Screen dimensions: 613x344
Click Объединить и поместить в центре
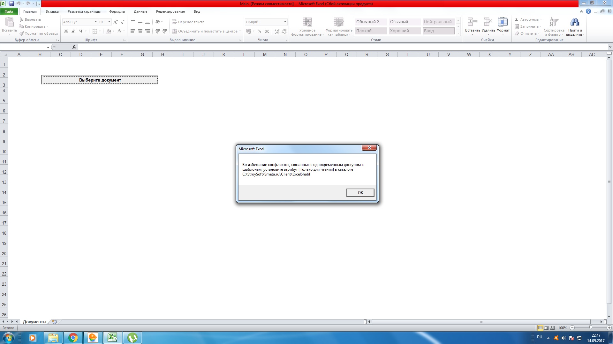[206, 31]
